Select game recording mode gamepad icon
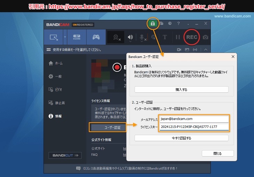 (96, 37)
